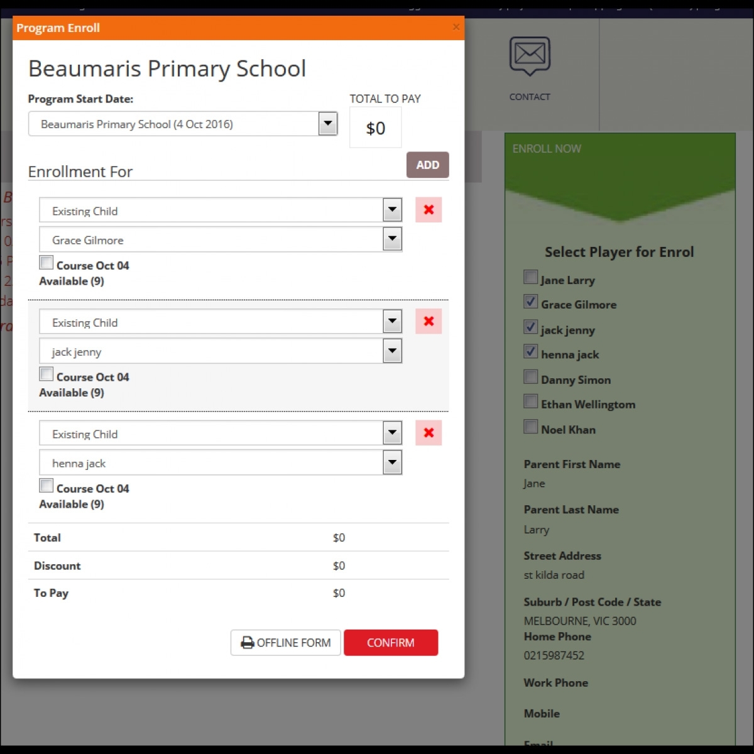754x754 pixels.
Task: Open the OFFLINE FORM print button
Action: (286, 643)
